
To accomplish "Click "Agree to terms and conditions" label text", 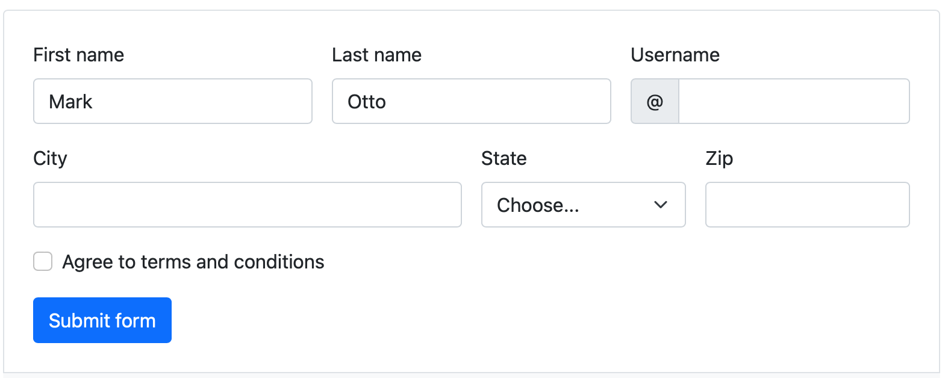I will pos(193,262).
